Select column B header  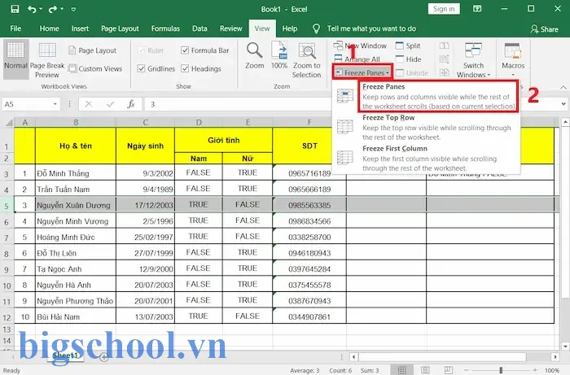coord(76,122)
